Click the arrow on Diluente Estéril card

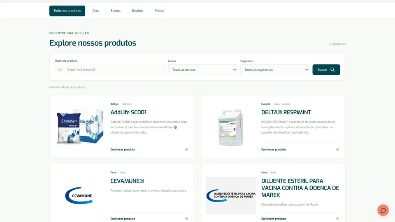point(337,219)
